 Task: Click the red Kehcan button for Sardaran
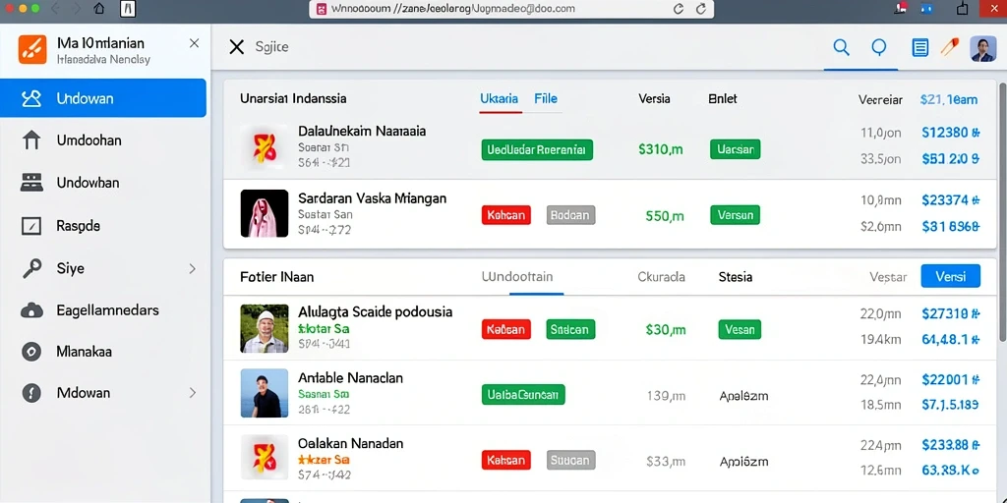[506, 215]
